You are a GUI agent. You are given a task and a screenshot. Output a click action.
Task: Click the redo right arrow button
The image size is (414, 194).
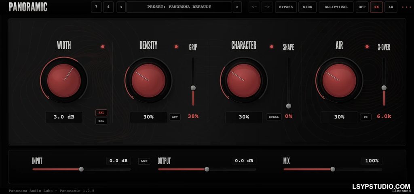pyautogui.click(x=267, y=7)
